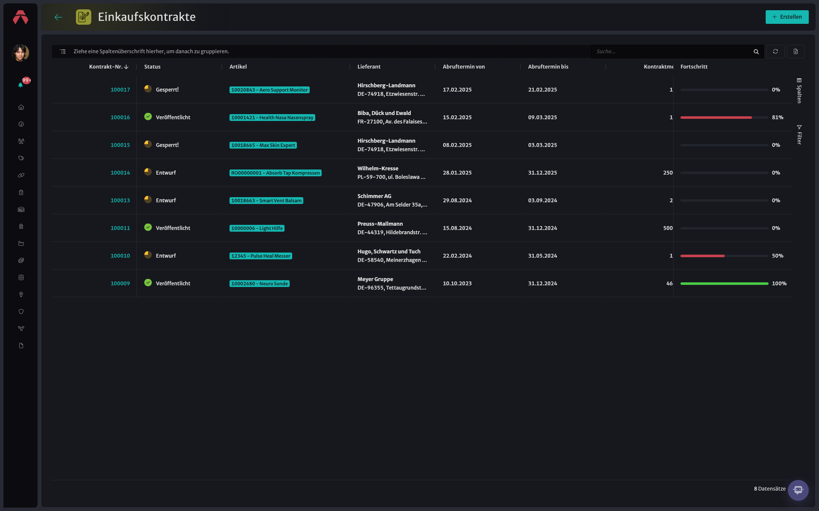
Task: Open contract 100016 link
Action: (x=120, y=118)
